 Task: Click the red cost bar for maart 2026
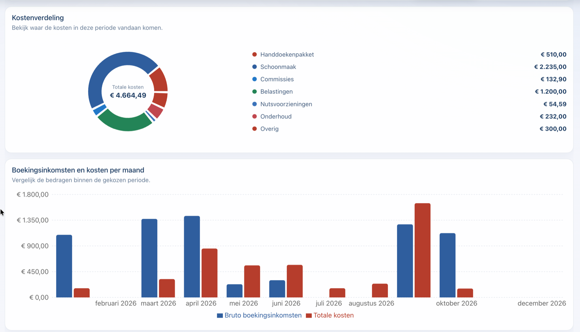167,288
